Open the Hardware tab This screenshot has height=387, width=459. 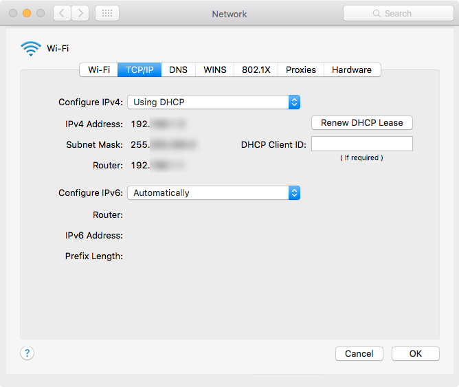[352, 69]
